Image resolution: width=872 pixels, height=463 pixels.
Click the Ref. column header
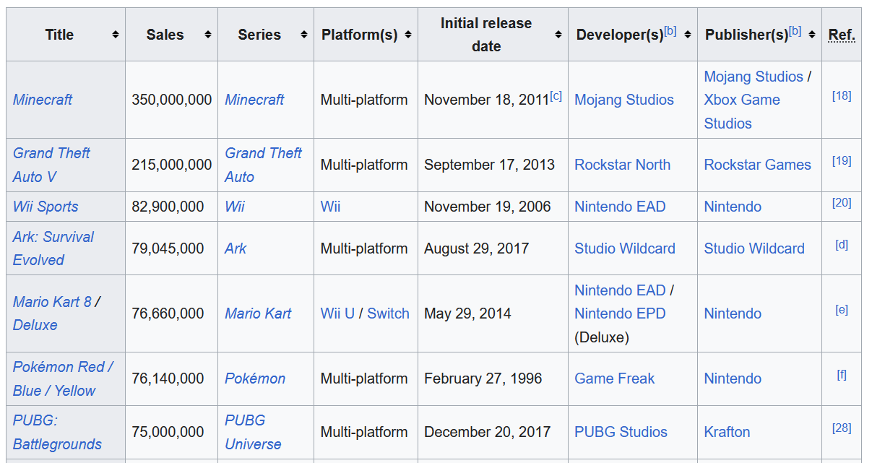(842, 35)
